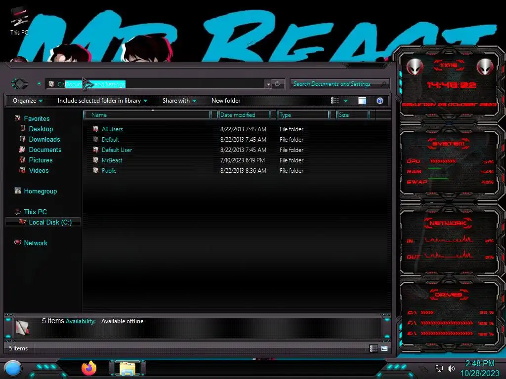Sort by the Size column header
Image resolution: width=506 pixels, height=379 pixels.
point(352,114)
